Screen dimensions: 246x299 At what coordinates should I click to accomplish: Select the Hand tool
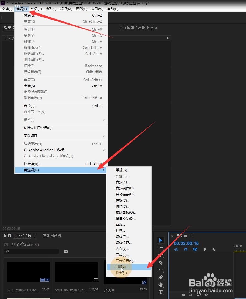pyautogui.click(x=161, y=285)
